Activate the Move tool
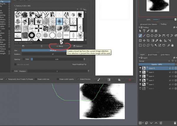This screenshot has width=177, height=126. pyautogui.click(x=145, y=40)
